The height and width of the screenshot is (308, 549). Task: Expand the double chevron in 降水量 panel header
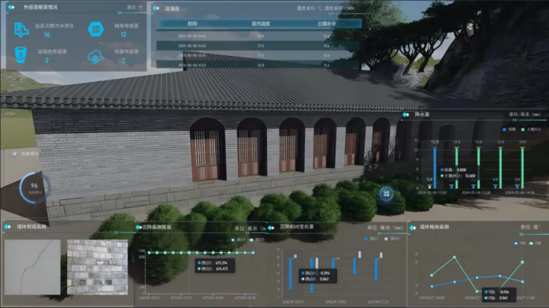click(514, 120)
